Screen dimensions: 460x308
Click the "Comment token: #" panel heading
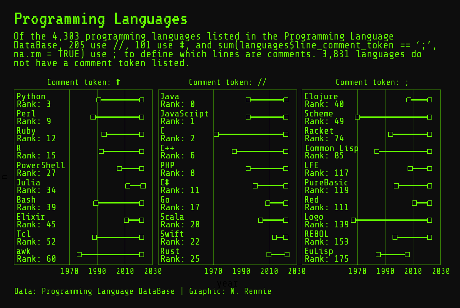click(84, 82)
